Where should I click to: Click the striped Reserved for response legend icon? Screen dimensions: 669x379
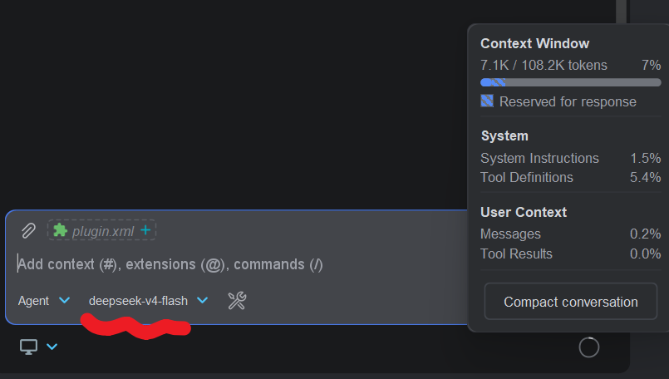click(x=487, y=101)
